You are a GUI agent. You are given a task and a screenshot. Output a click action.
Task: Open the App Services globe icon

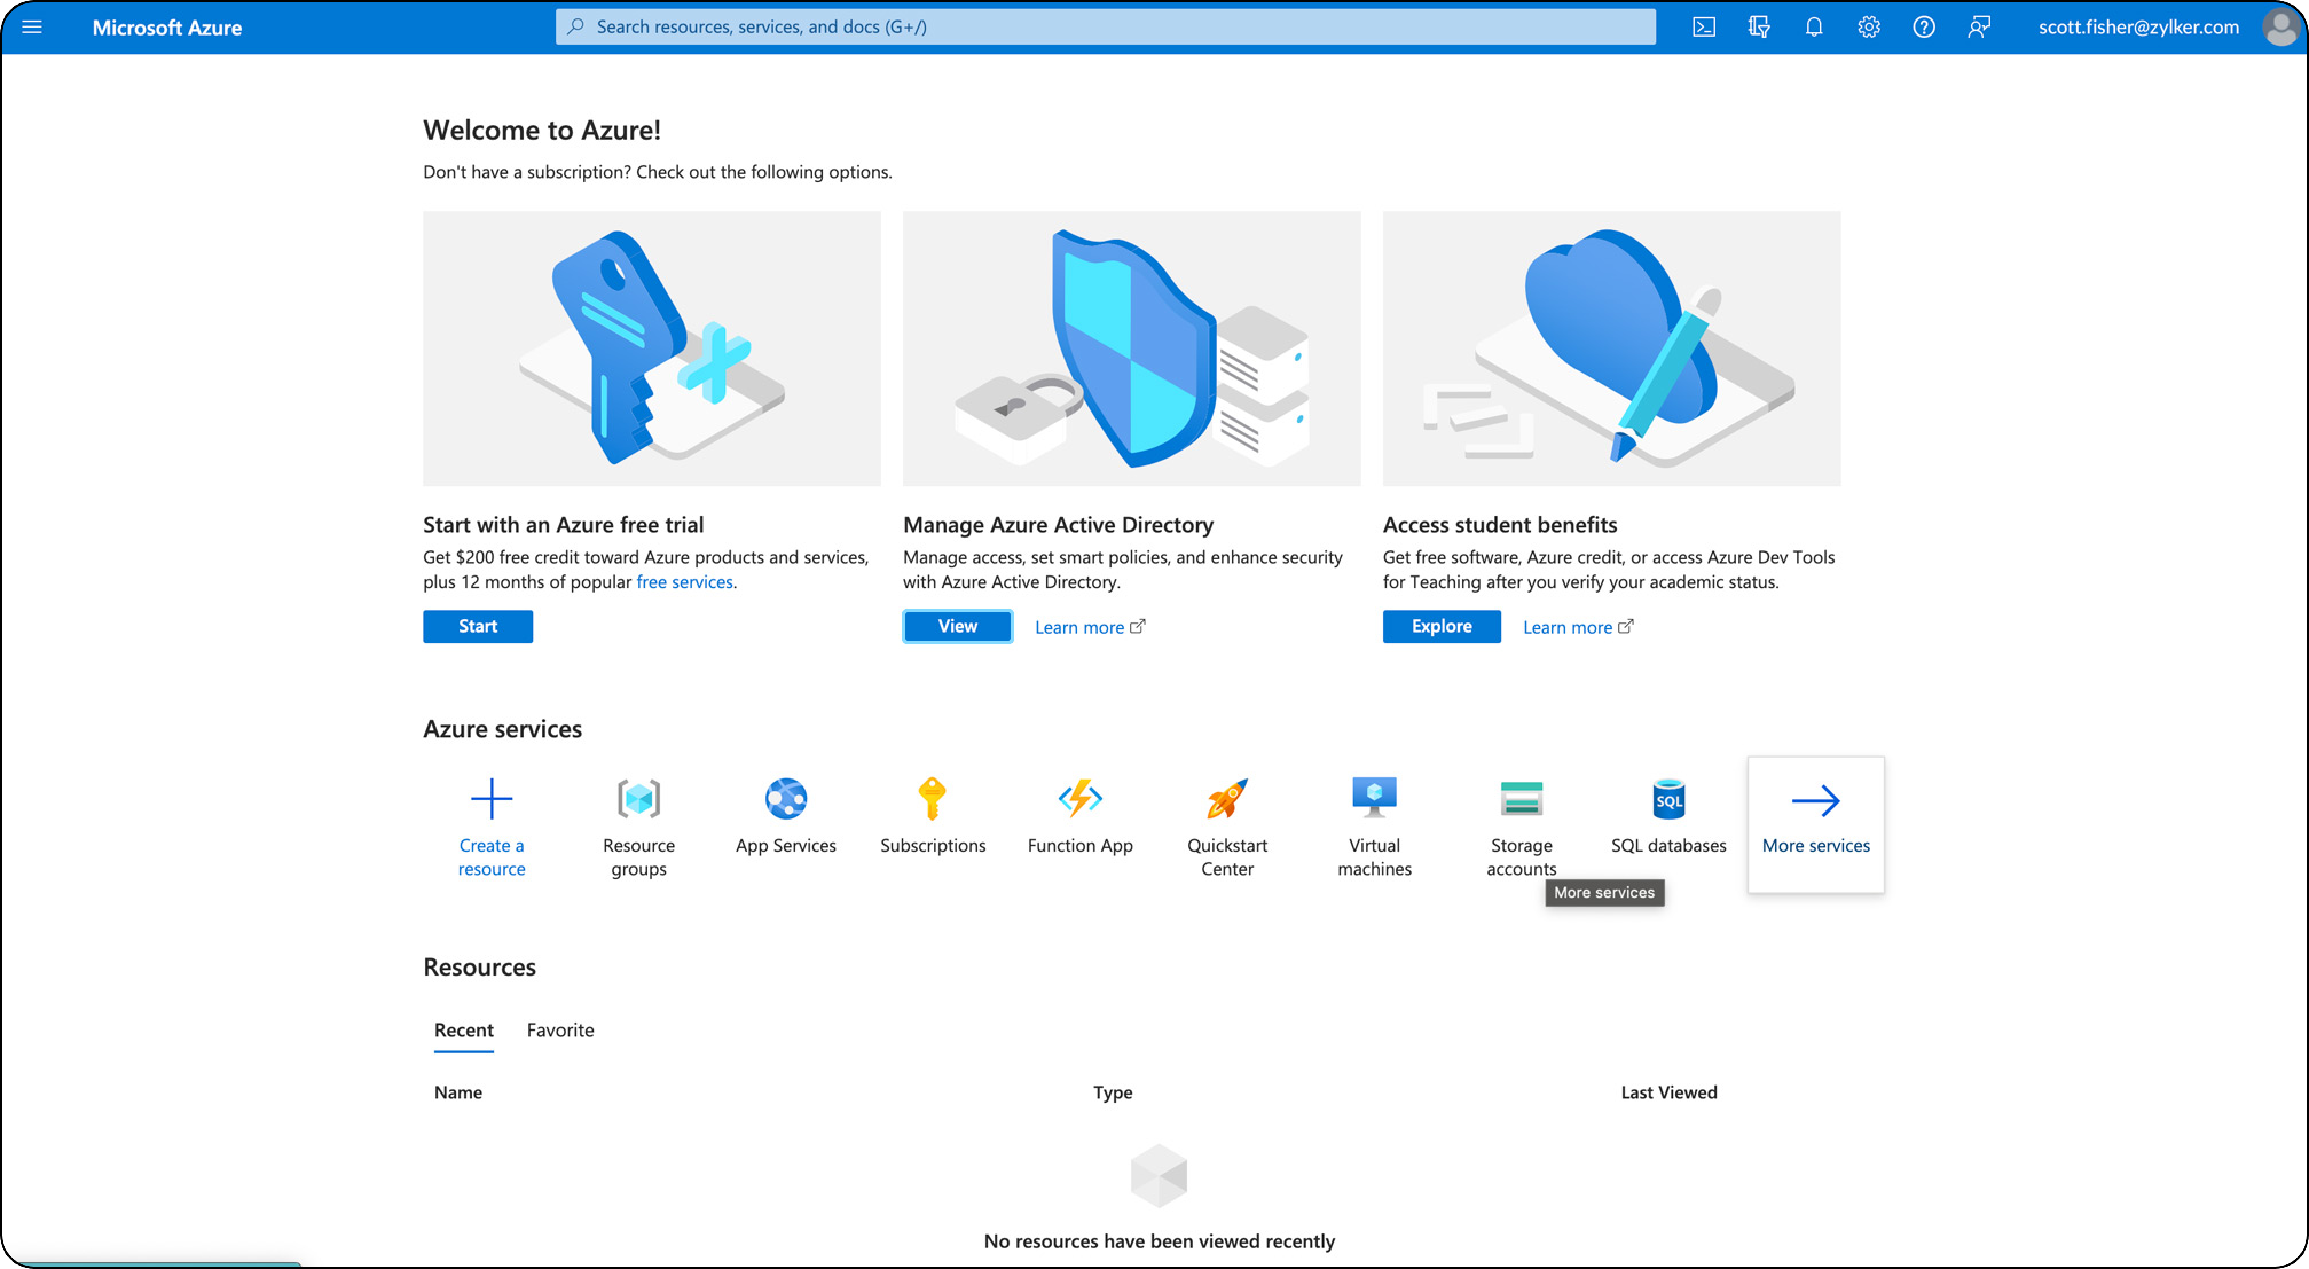pyautogui.click(x=785, y=797)
